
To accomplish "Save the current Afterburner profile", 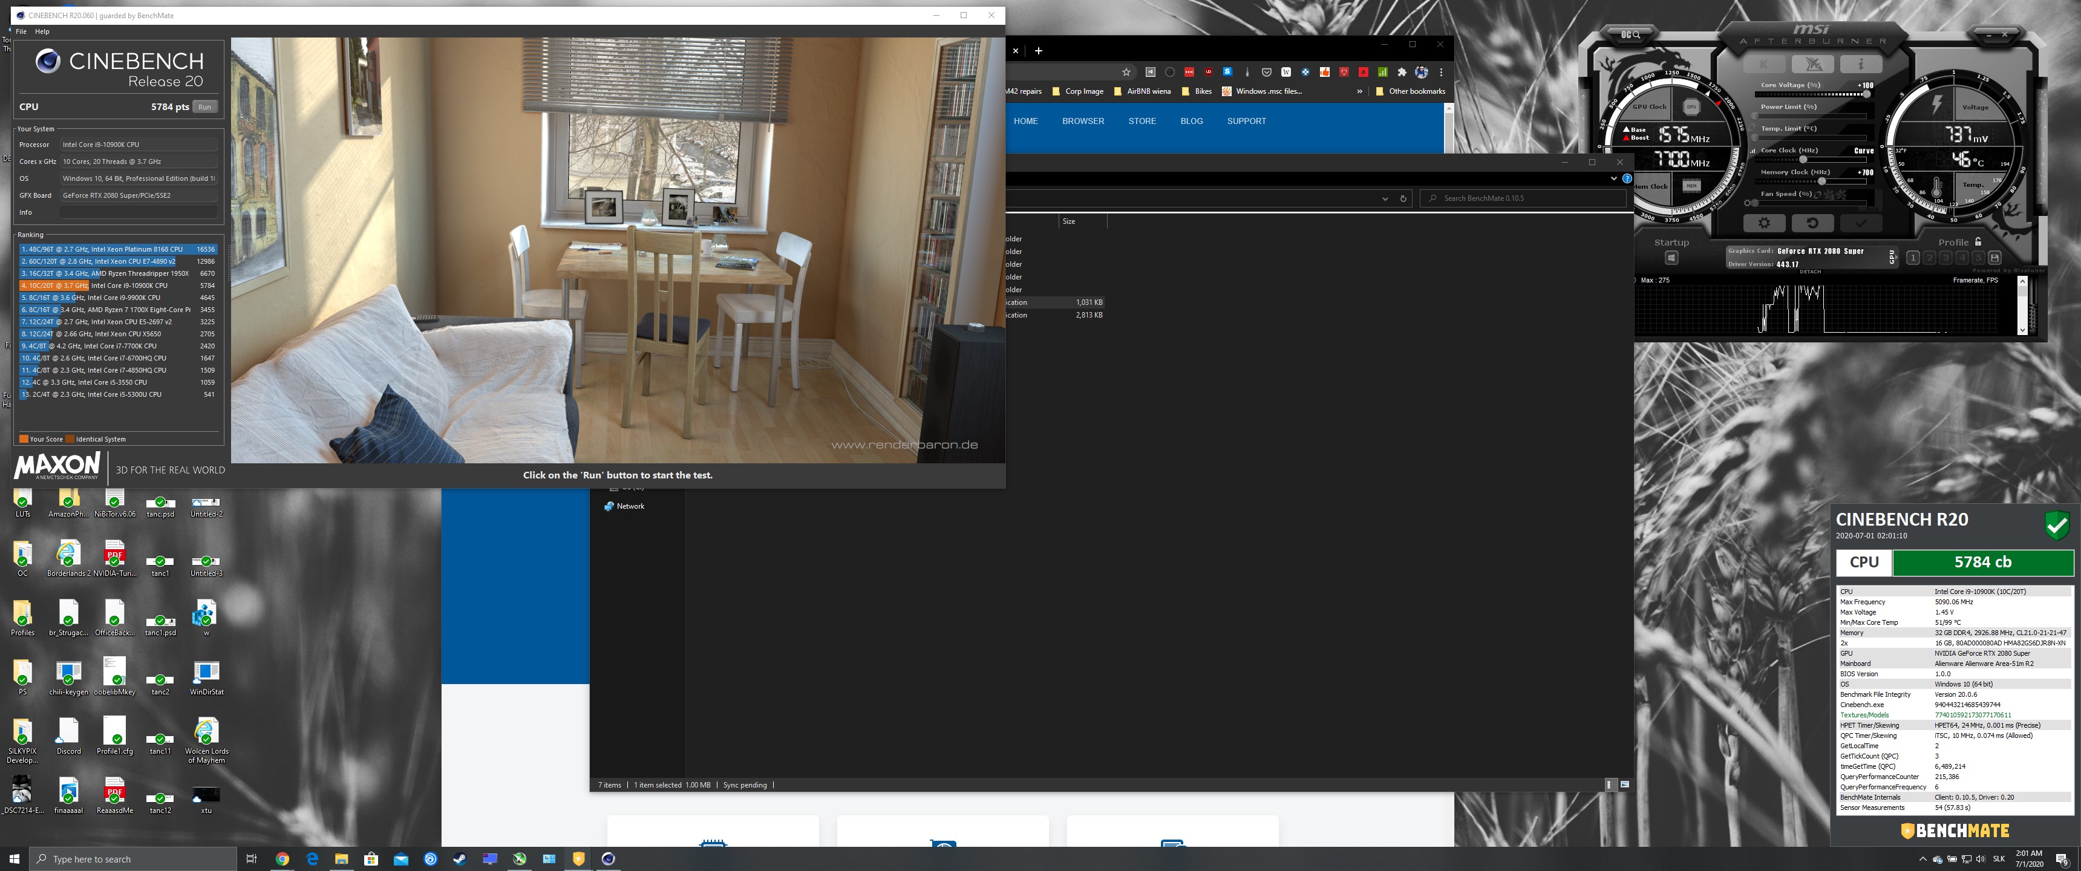I will [1994, 258].
